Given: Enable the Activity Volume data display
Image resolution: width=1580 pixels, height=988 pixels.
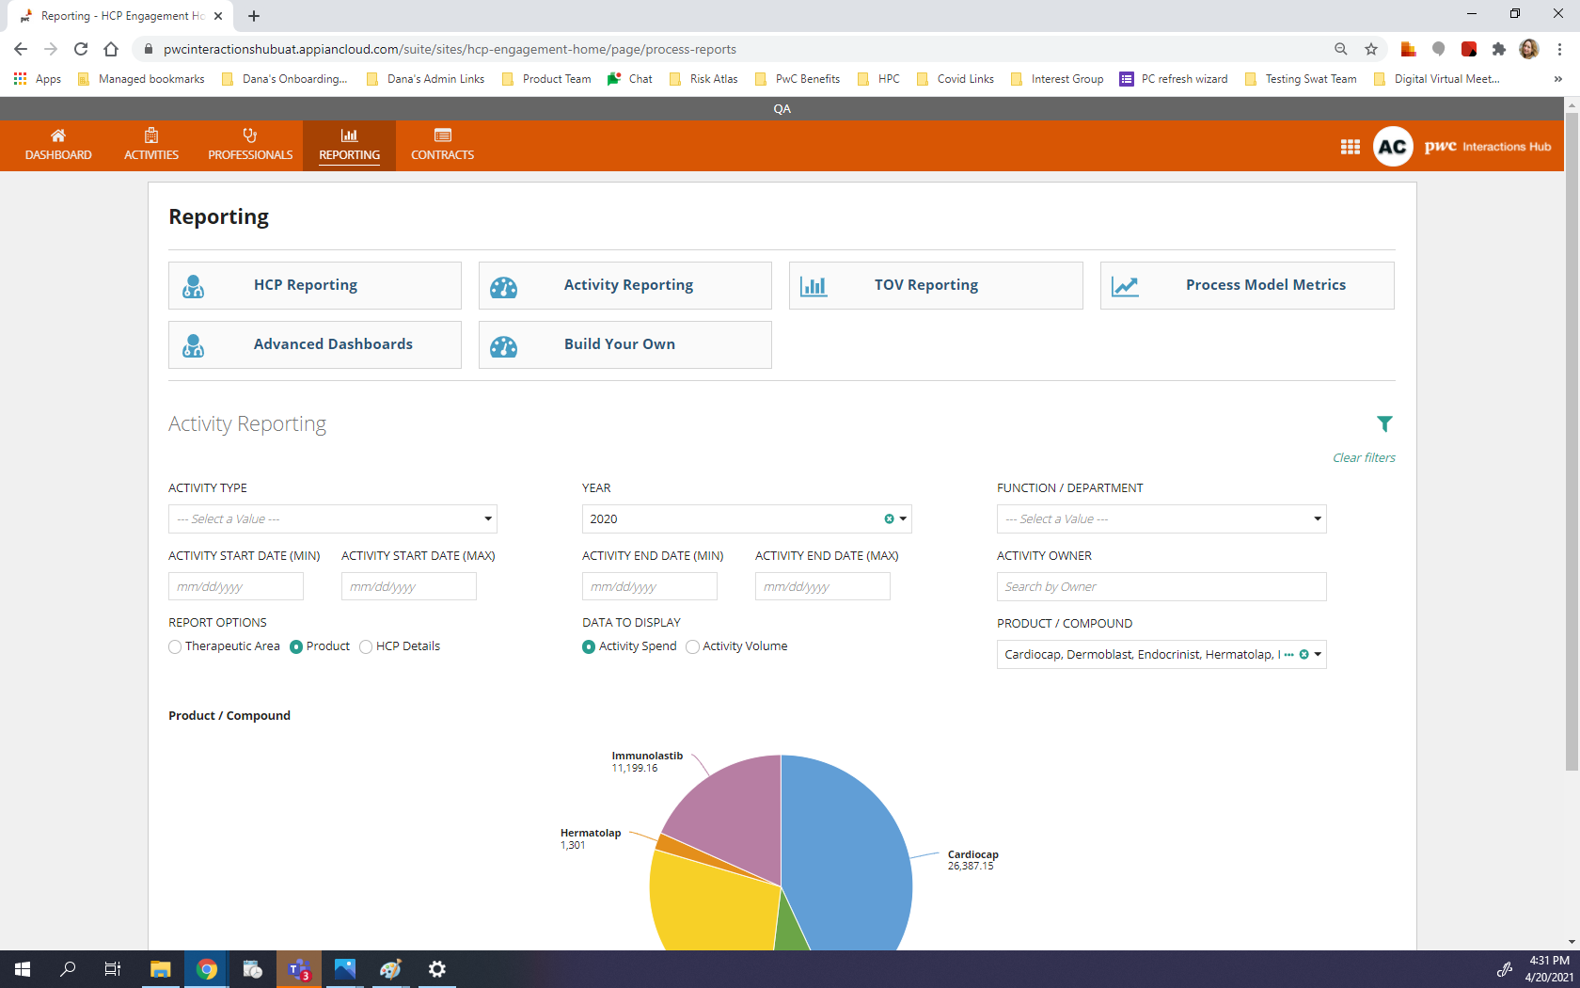Looking at the screenshot, I should point(692,646).
